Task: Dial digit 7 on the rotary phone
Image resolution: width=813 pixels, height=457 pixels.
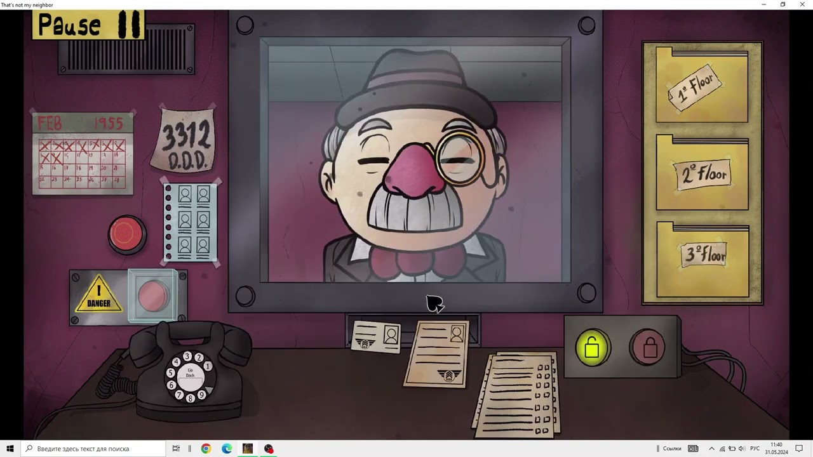Action: pyautogui.click(x=178, y=395)
